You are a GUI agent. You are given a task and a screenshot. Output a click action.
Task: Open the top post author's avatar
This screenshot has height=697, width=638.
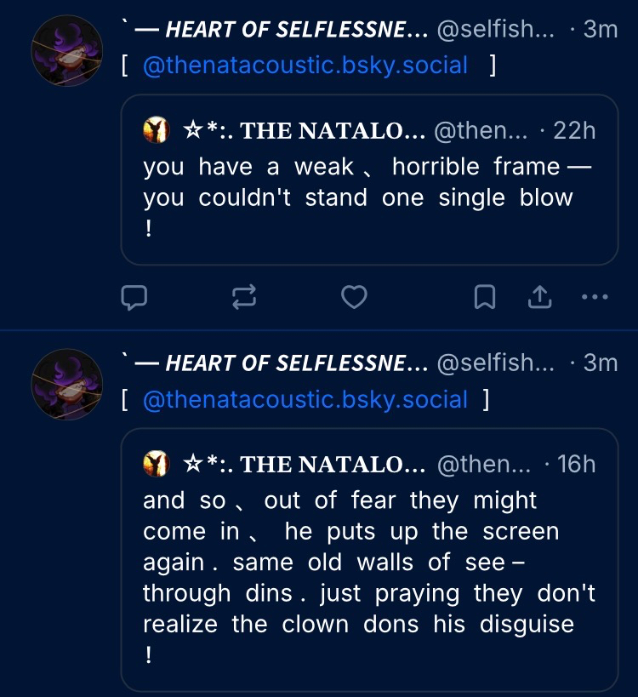(x=66, y=50)
